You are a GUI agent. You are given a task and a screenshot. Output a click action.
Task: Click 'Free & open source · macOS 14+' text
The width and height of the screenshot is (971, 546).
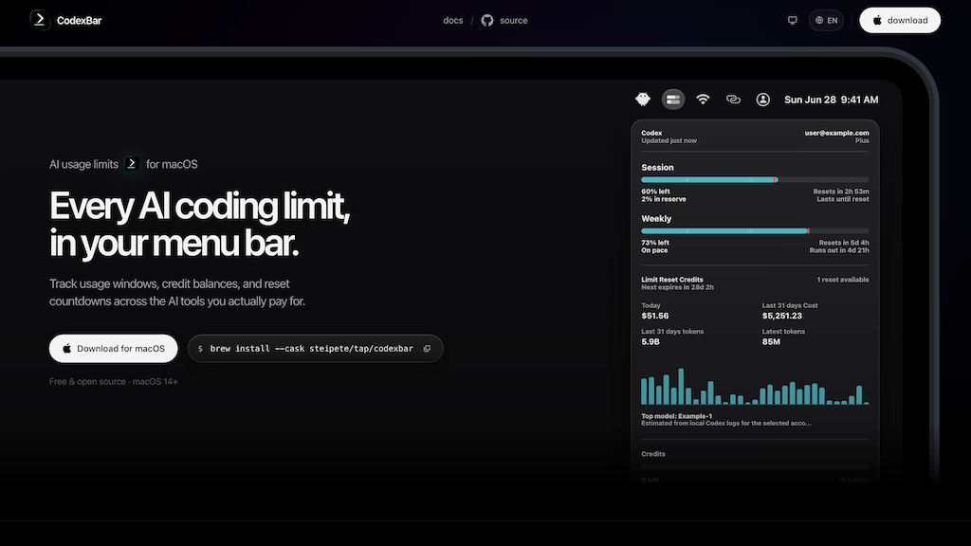114,381
